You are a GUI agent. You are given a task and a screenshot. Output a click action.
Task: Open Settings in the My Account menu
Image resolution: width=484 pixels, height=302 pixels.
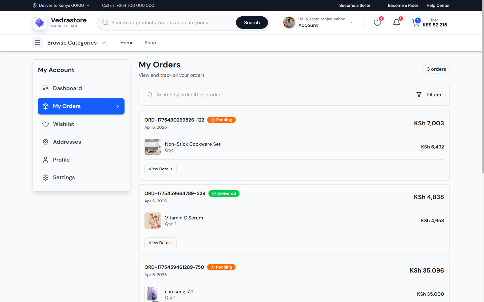point(81,177)
